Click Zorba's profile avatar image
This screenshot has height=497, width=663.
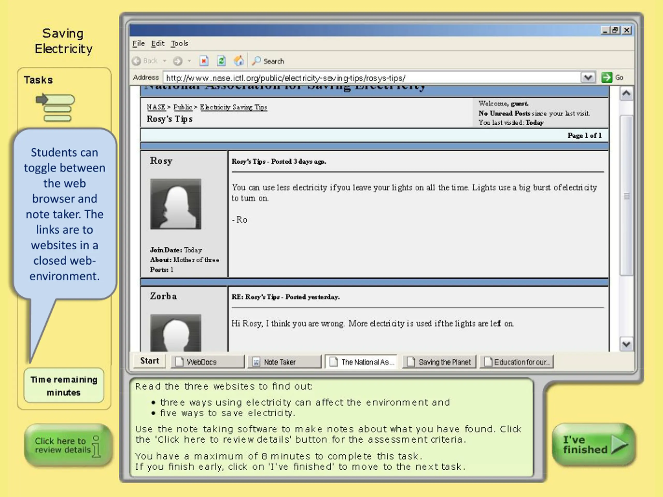tap(176, 333)
